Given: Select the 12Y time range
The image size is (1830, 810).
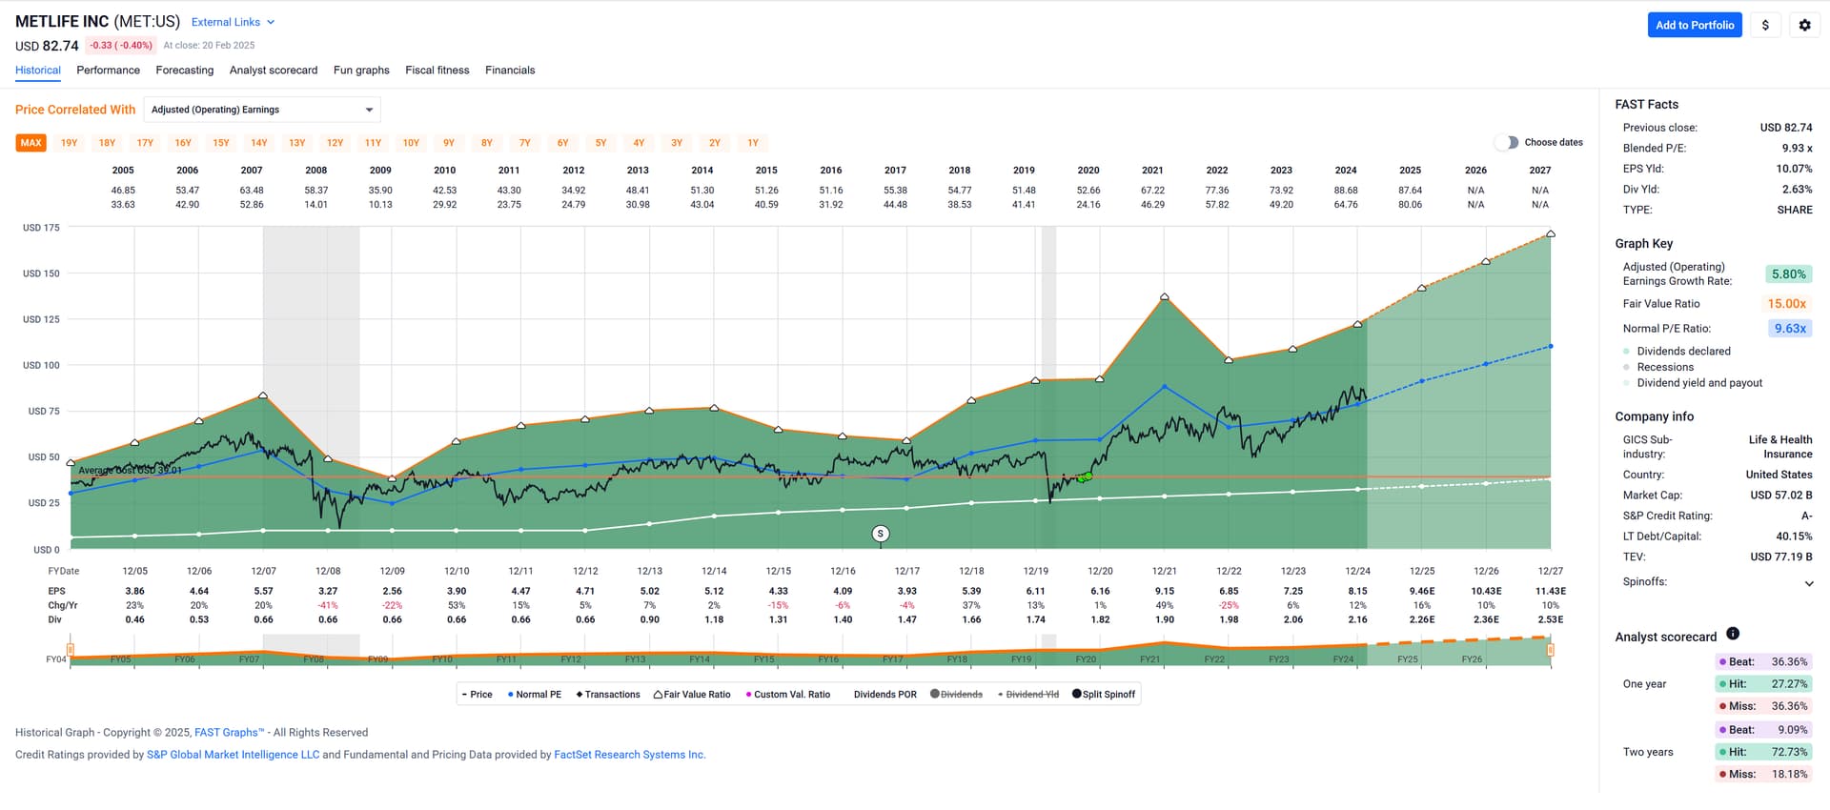Looking at the screenshot, I should [335, 143].
